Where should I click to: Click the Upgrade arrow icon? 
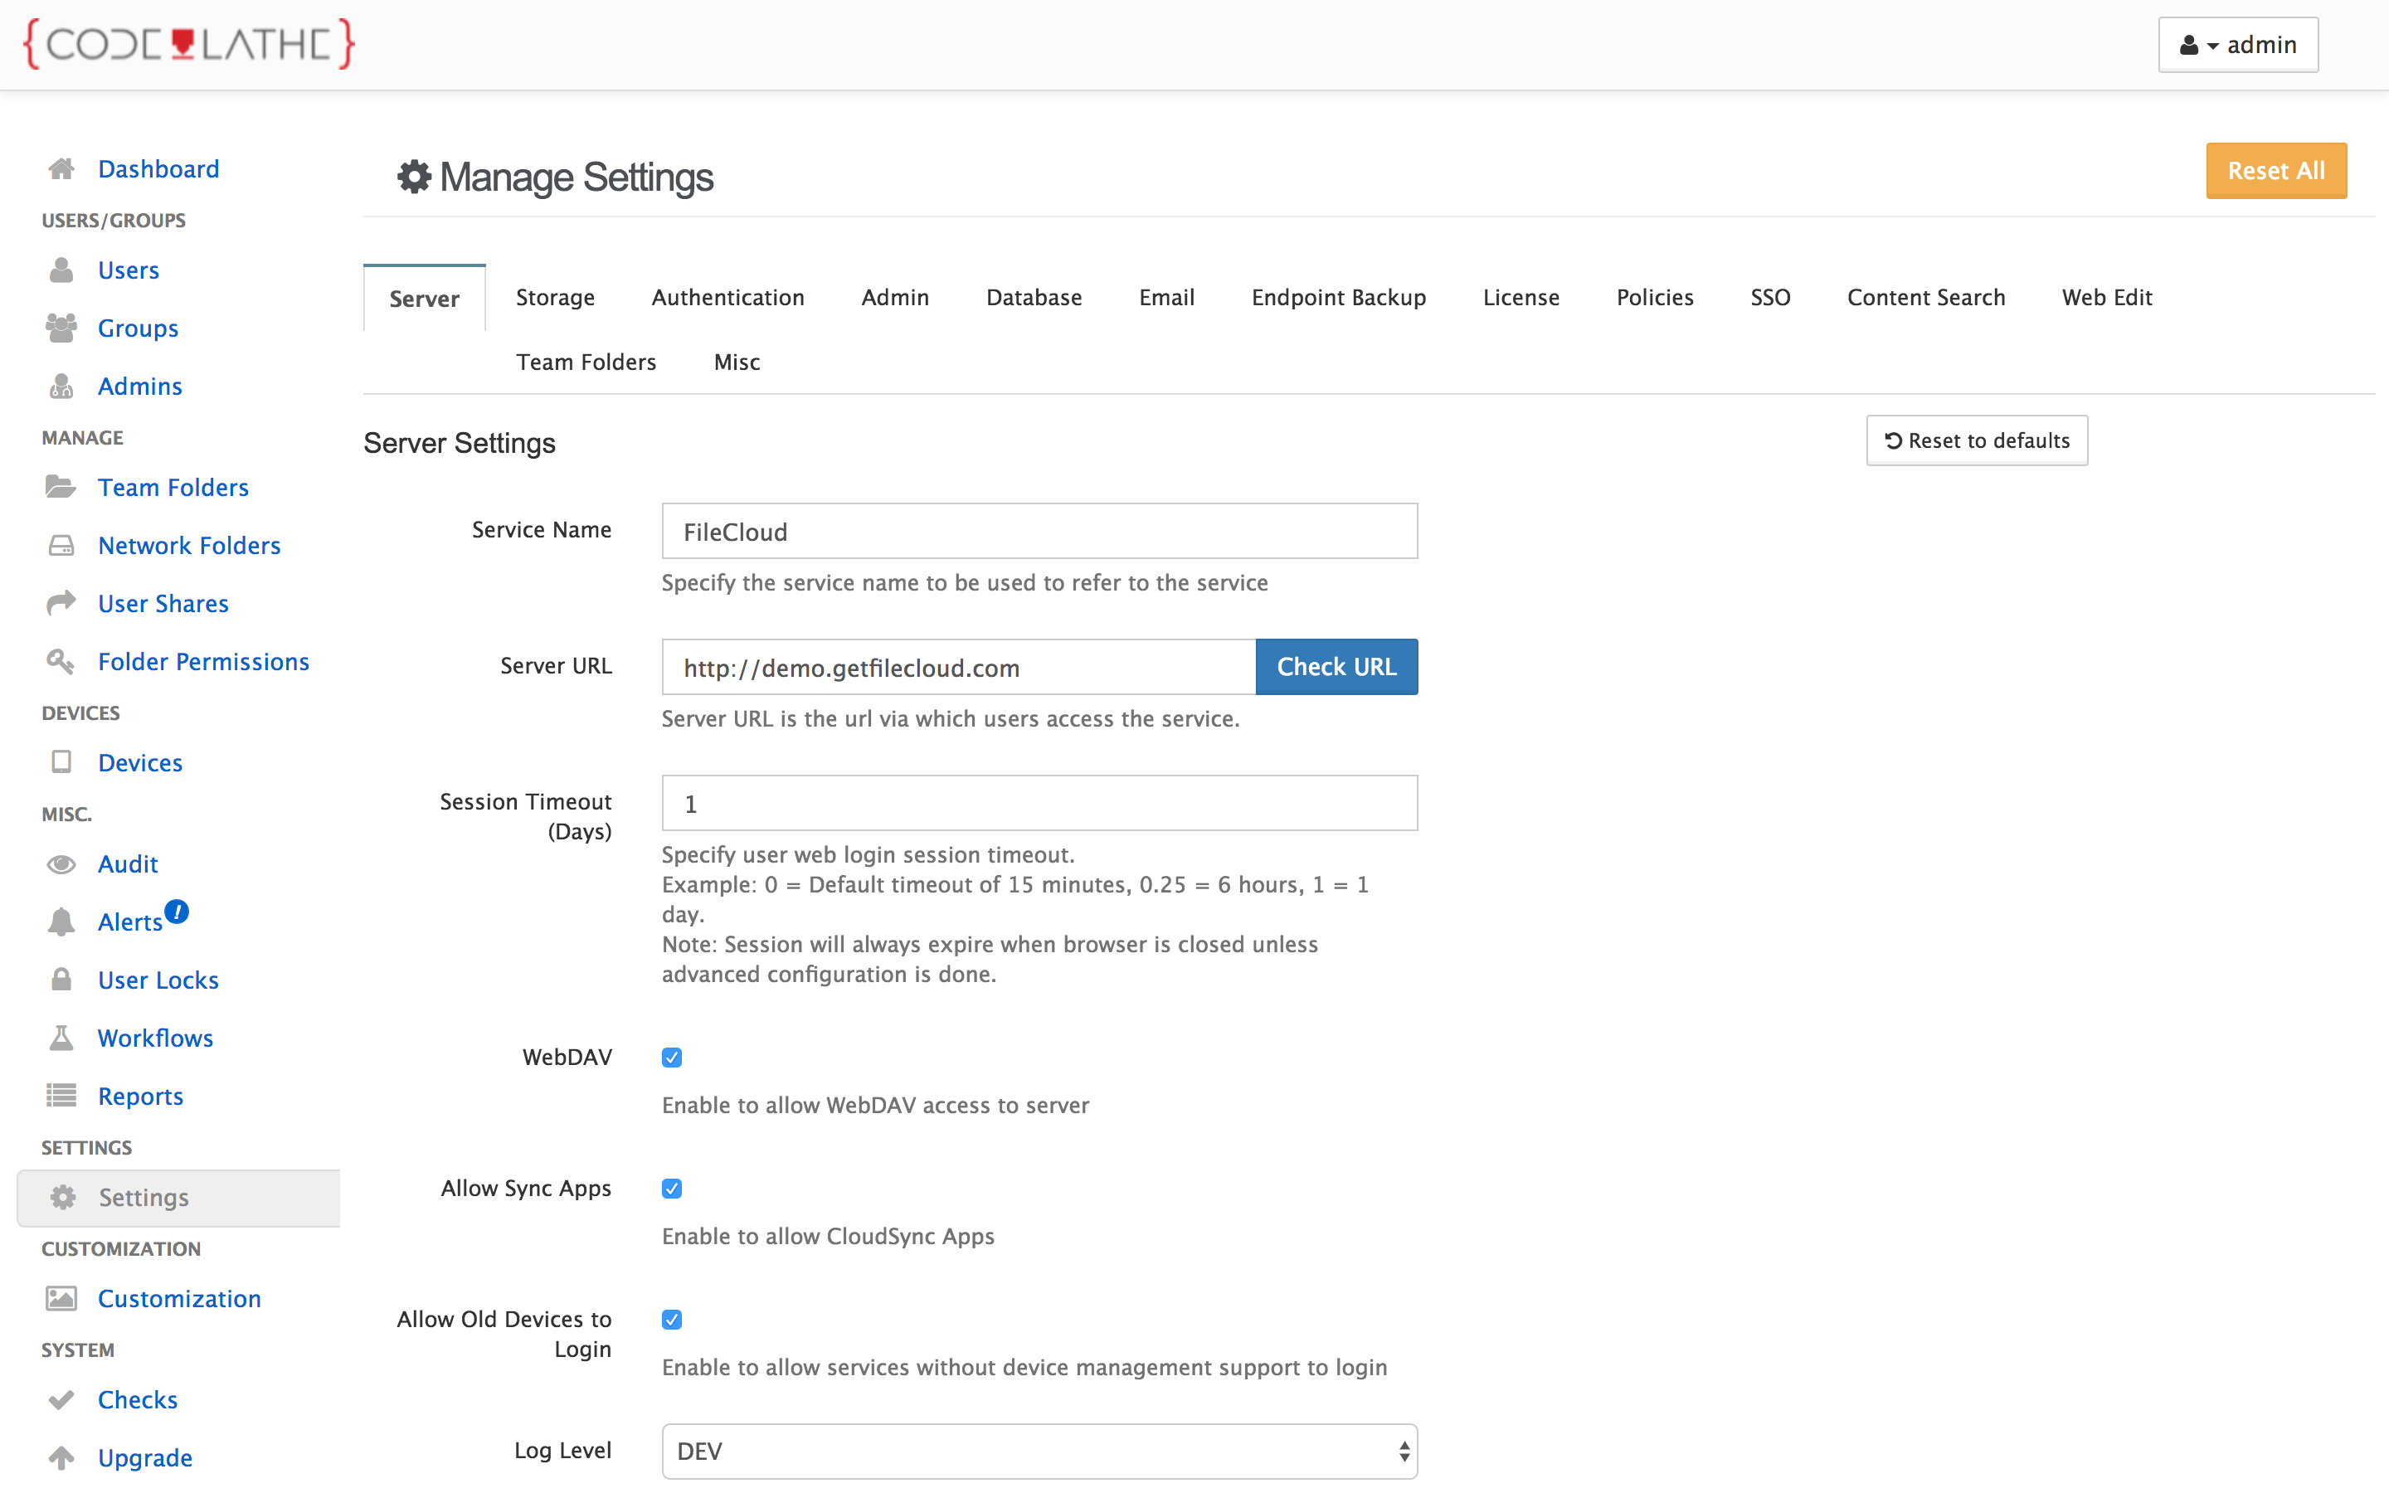click(x=61, y=1457)
